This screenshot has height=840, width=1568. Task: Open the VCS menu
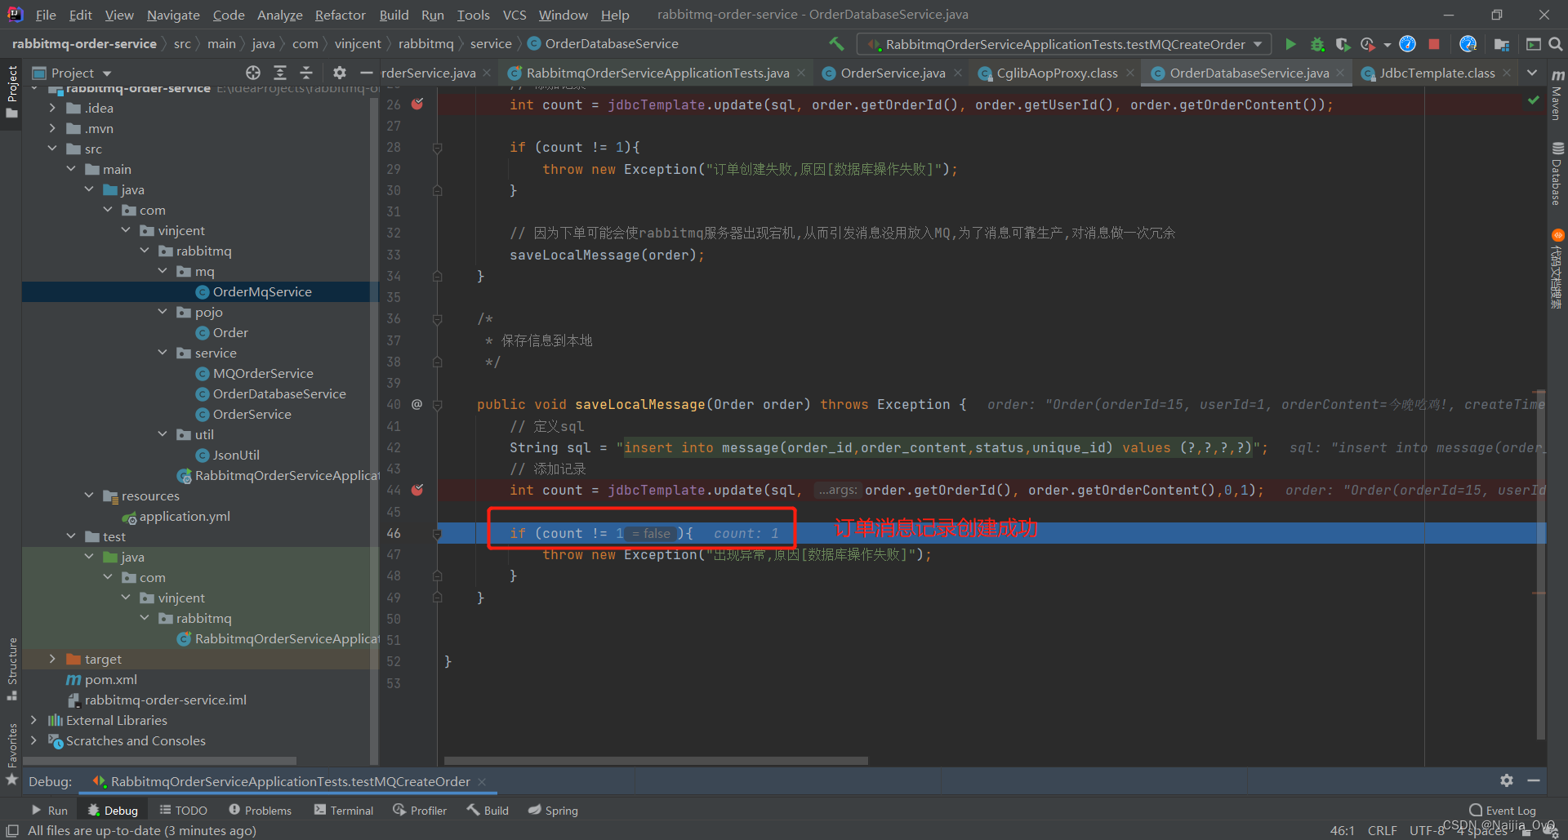tap(514, 15)
